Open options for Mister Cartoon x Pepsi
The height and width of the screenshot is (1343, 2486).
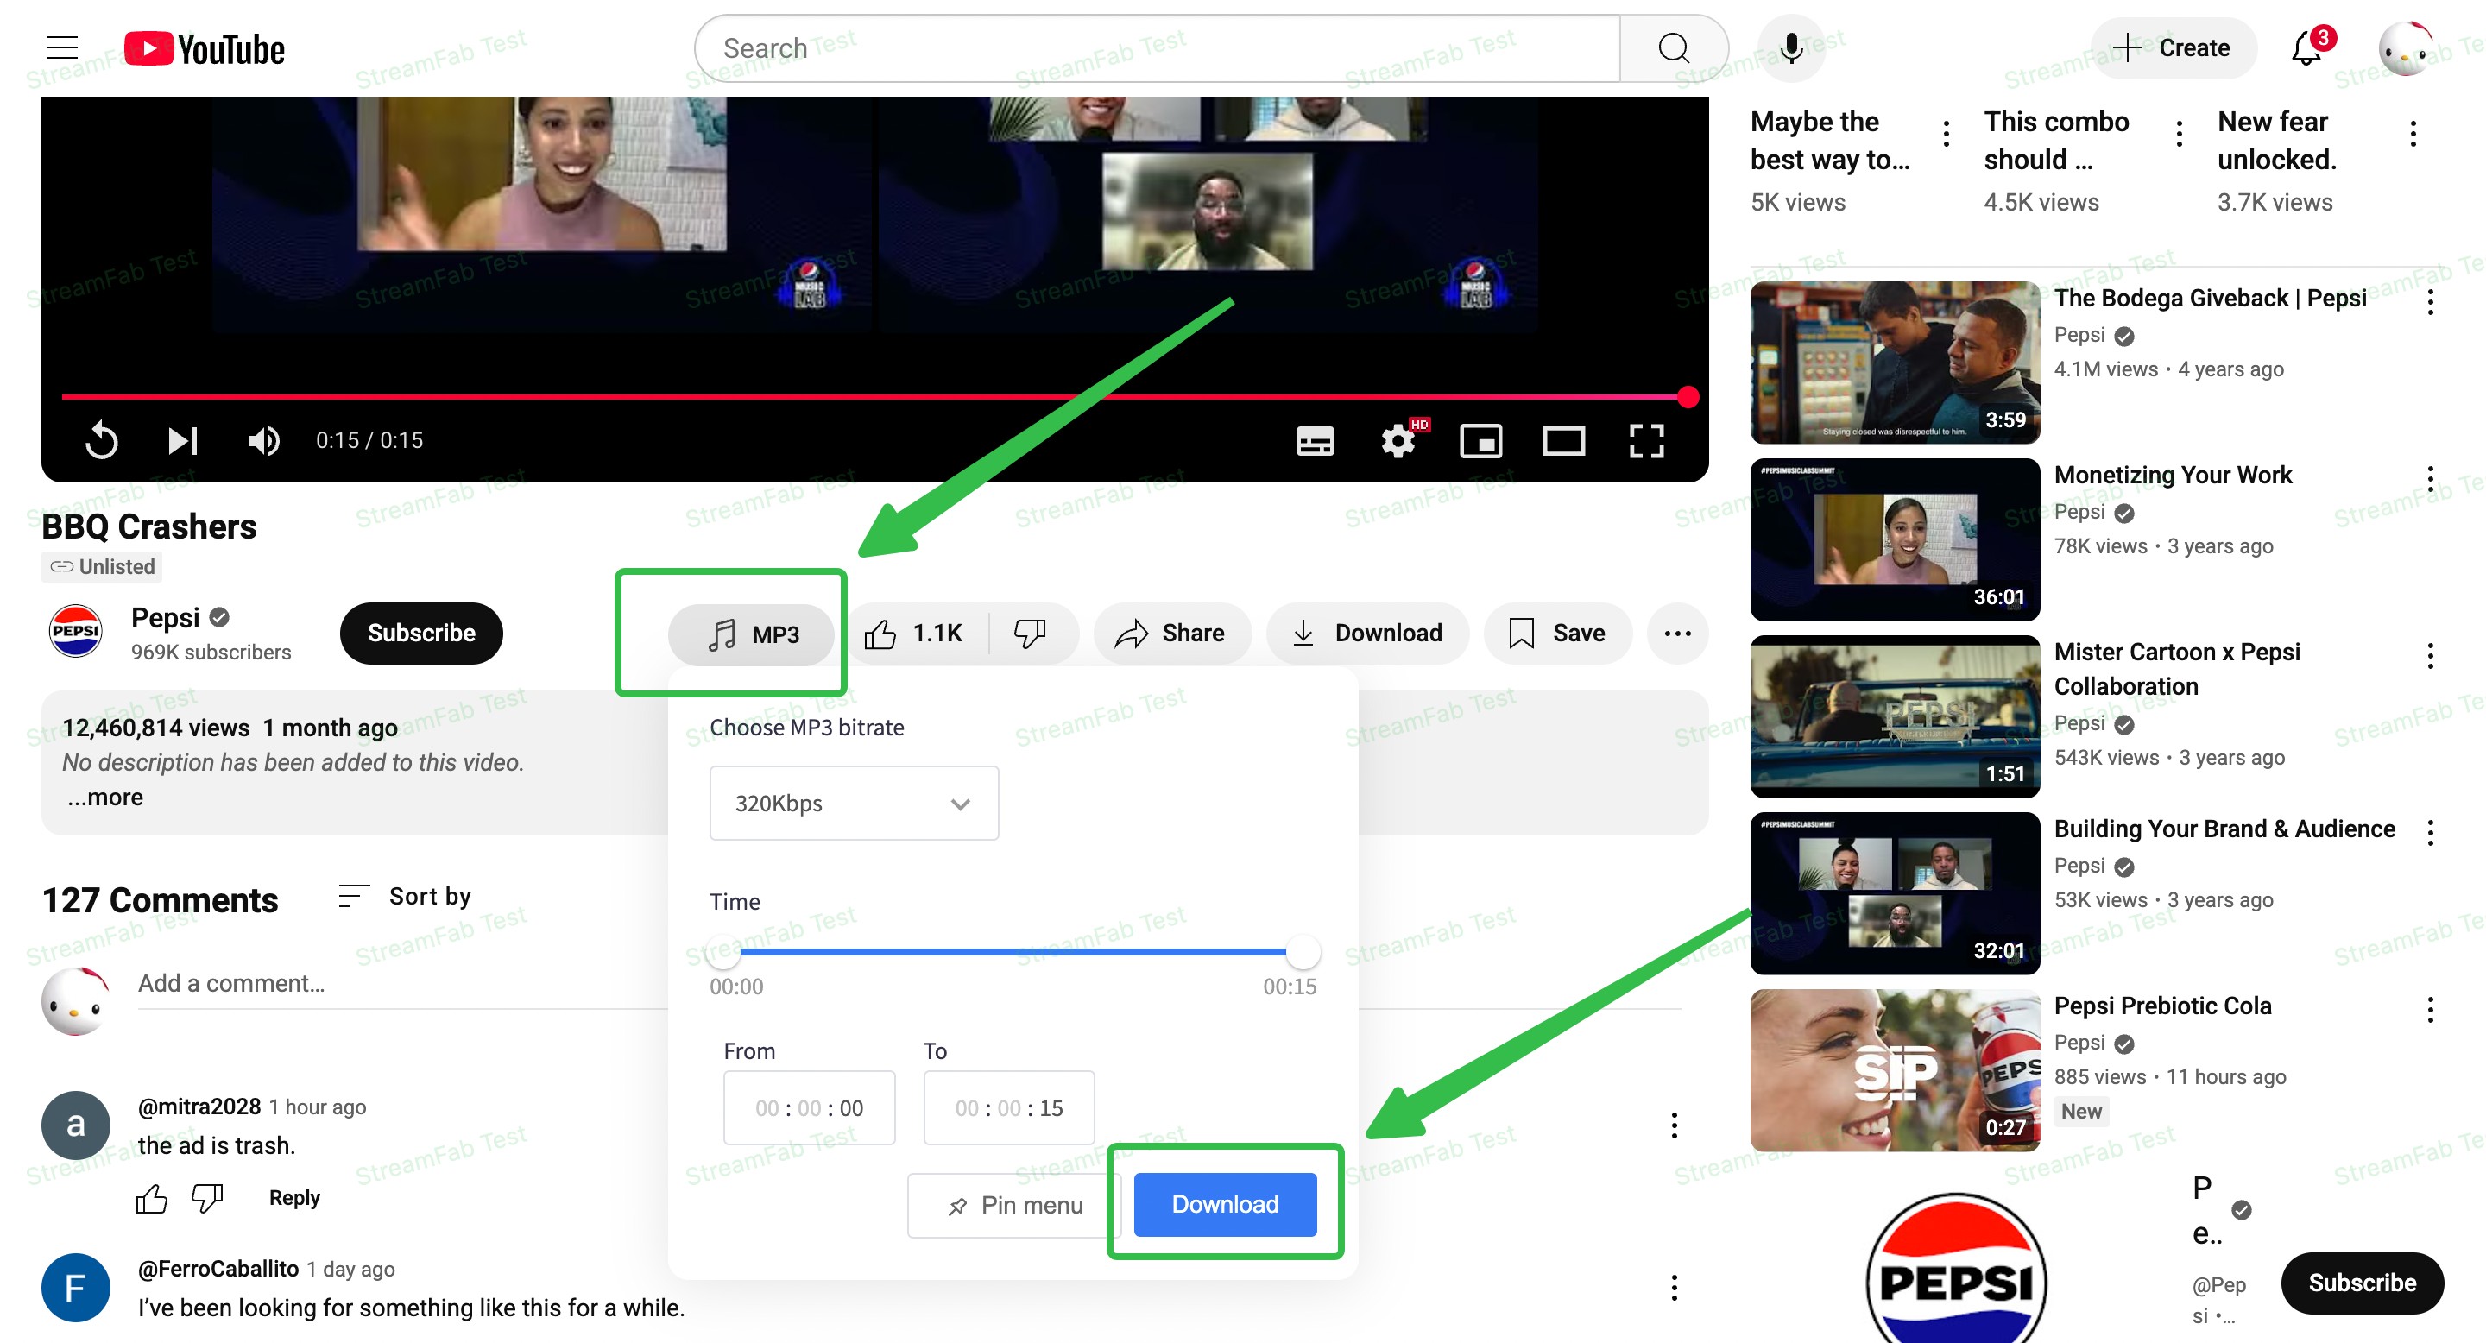tap(2430, 657)
